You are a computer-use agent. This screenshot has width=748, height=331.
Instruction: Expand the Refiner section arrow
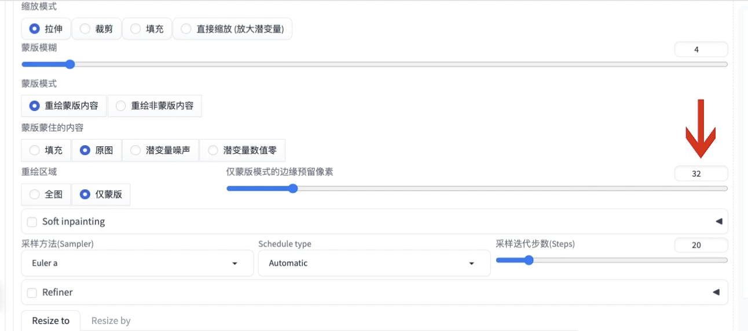click(716, 292)
